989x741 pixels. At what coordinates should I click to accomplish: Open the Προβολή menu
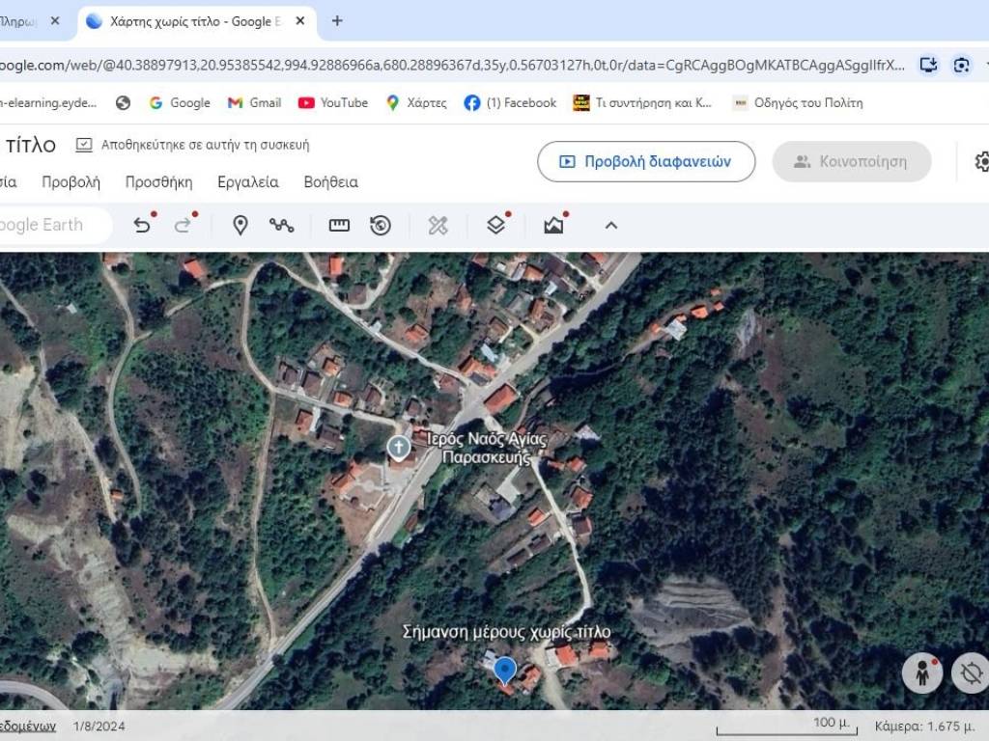[x=71, y=182]
